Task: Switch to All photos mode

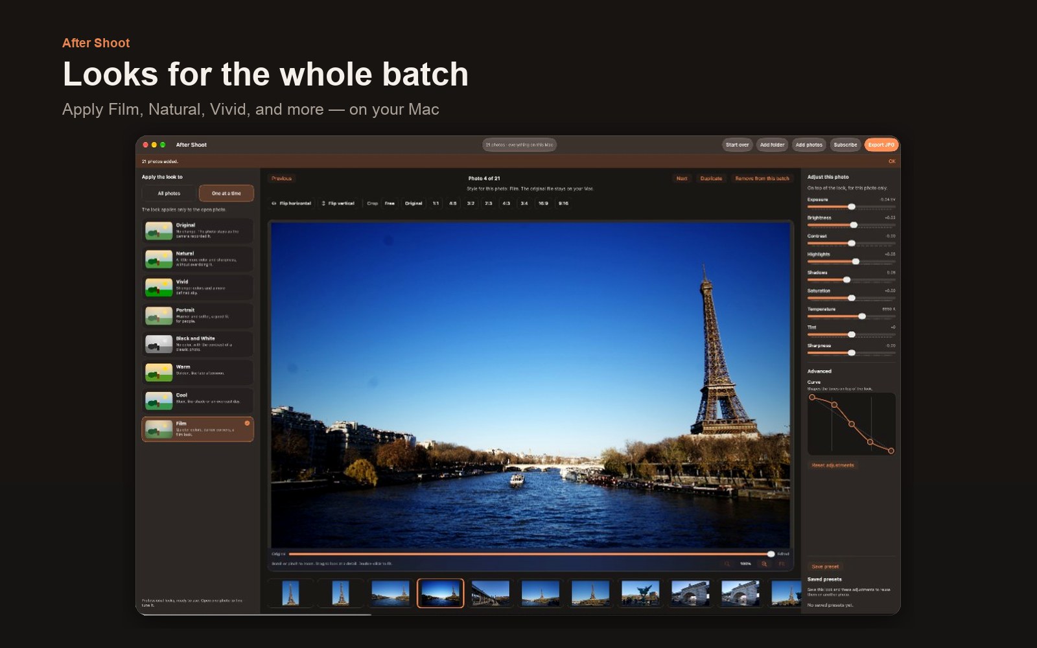Action: pos(169,193)
